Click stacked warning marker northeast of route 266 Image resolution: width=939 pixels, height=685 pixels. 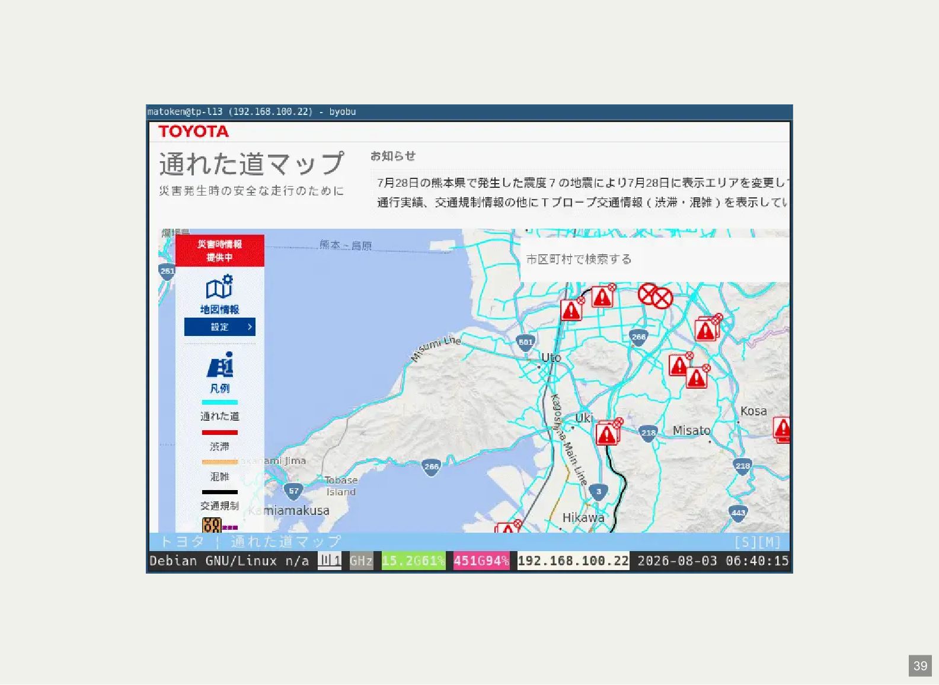[707, 328]
